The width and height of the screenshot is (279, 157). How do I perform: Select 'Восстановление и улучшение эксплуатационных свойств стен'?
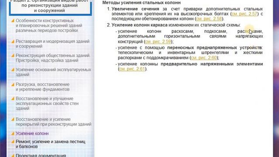click(47, 103)
